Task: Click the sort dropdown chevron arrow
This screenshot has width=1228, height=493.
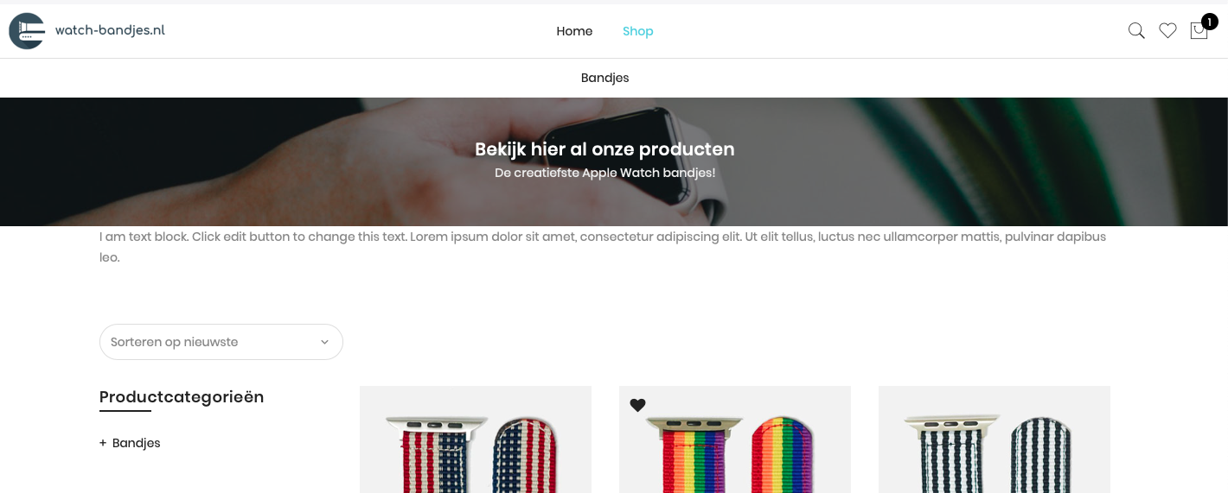Action: [324, 342]
